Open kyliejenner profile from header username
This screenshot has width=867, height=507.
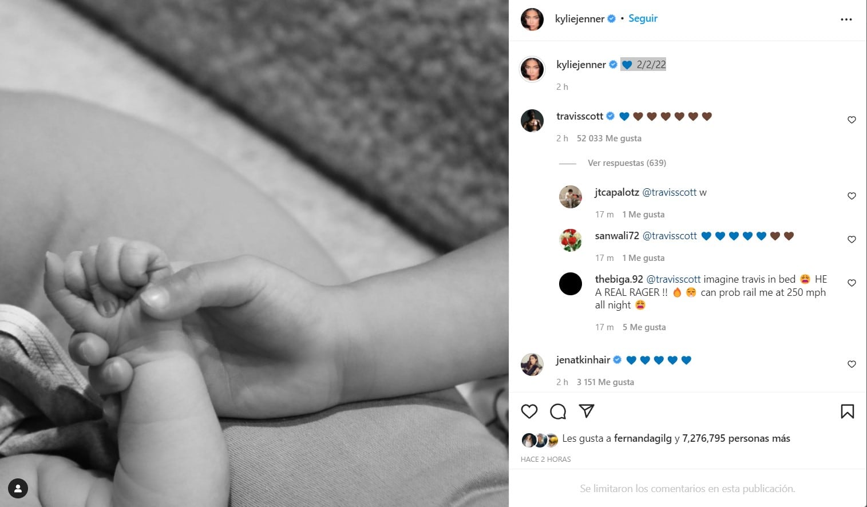(x=579, y=19)
